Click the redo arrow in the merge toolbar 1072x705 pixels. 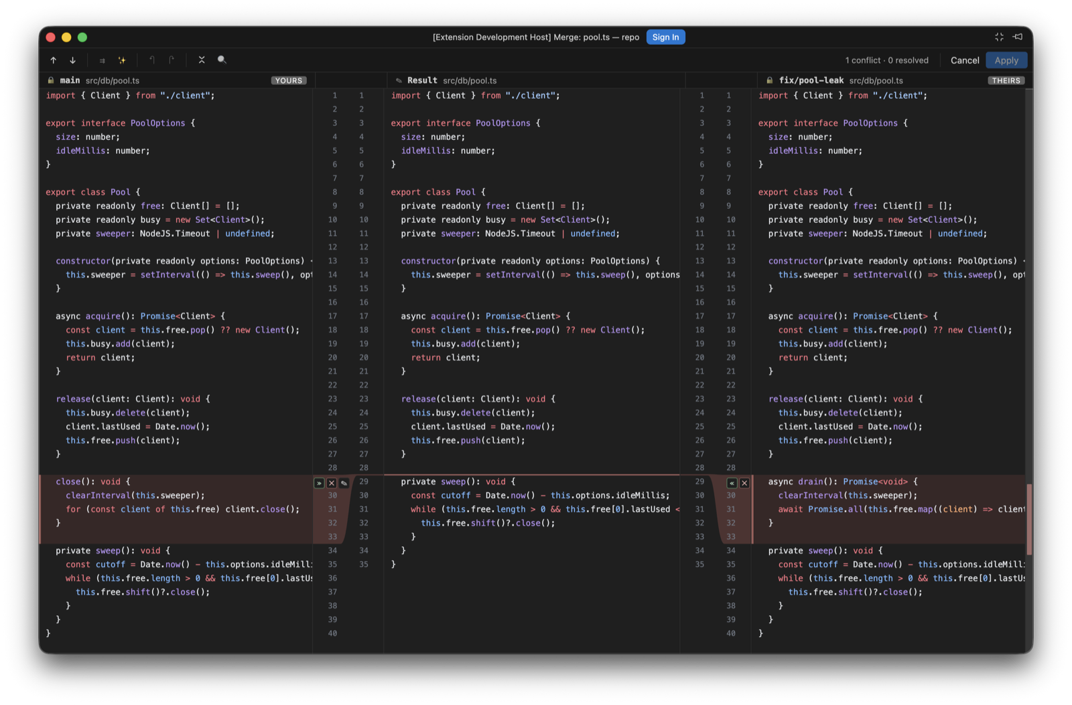click(x=172, y=60)
